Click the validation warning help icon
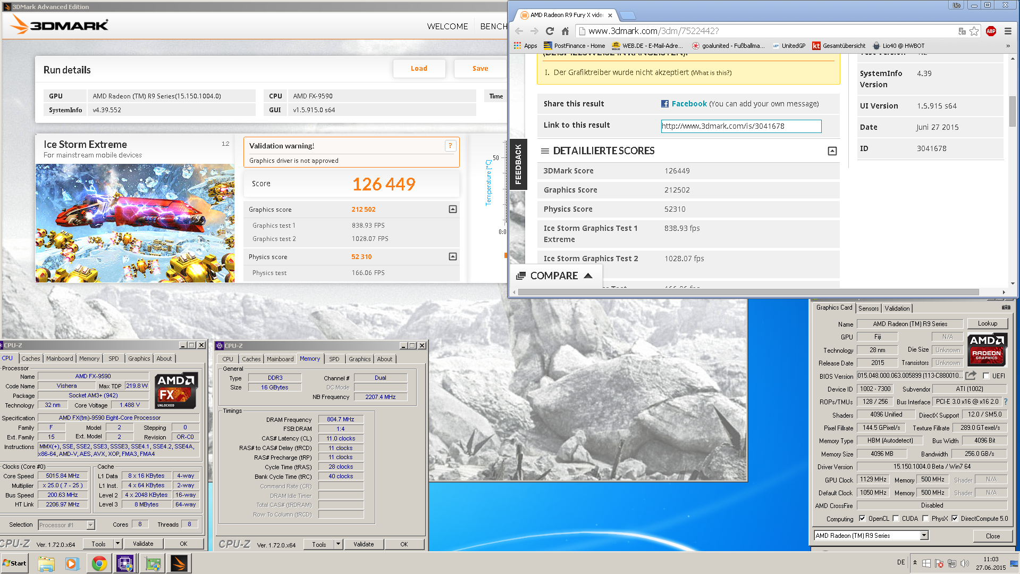This screenshot has height=574, width=1020. coord(450,146)
